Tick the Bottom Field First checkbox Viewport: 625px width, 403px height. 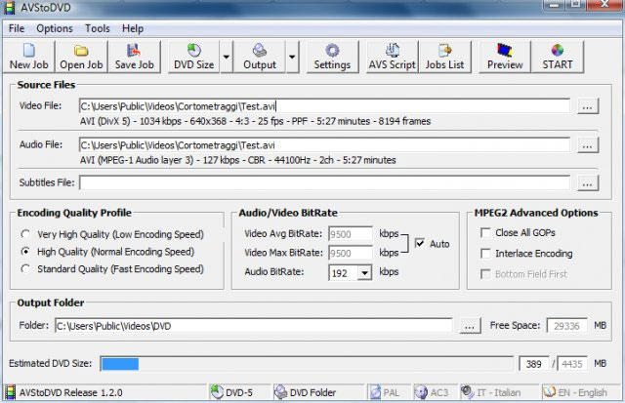(485, 274)
